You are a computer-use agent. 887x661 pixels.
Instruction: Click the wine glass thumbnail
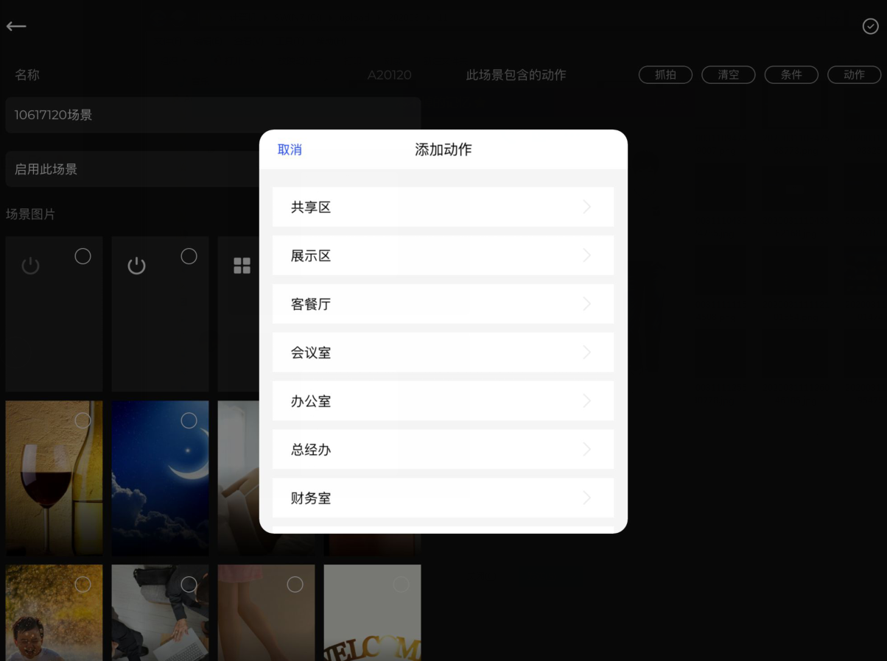(x=54, y=478)
